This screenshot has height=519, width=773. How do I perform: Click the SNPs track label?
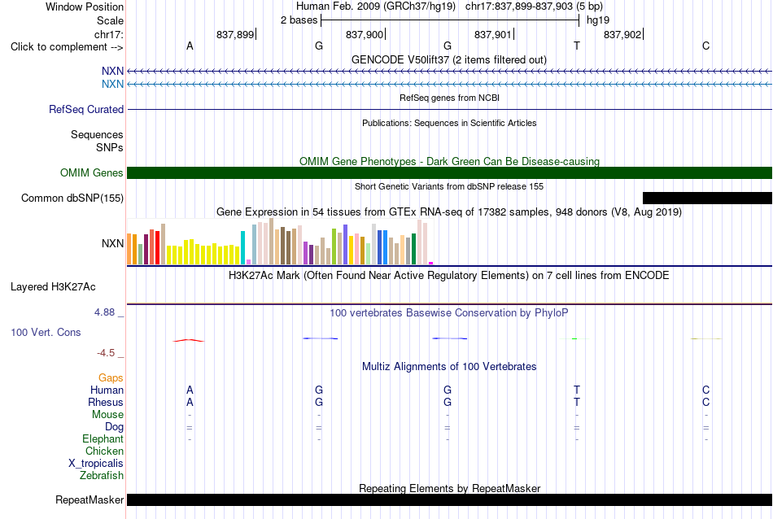click(x=110, y=147)
